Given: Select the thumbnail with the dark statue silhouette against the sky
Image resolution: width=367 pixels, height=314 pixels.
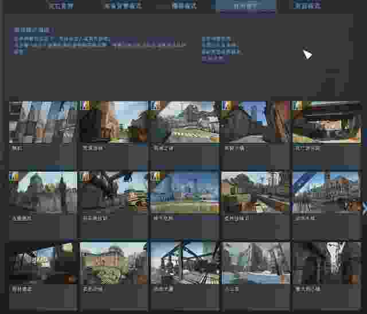Looking at the screenshot, I should click(114, 193).
